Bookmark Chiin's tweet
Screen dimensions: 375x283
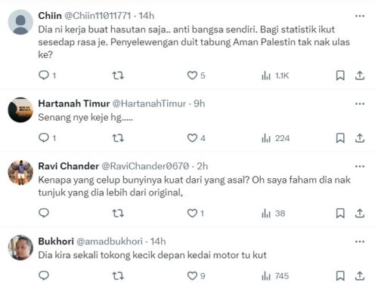point(340,75)
